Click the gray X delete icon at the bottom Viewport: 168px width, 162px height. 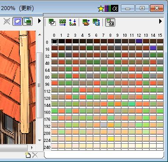pos(35,155)
